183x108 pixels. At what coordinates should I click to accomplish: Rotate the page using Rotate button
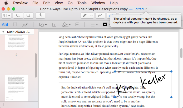tap(100, 16)
